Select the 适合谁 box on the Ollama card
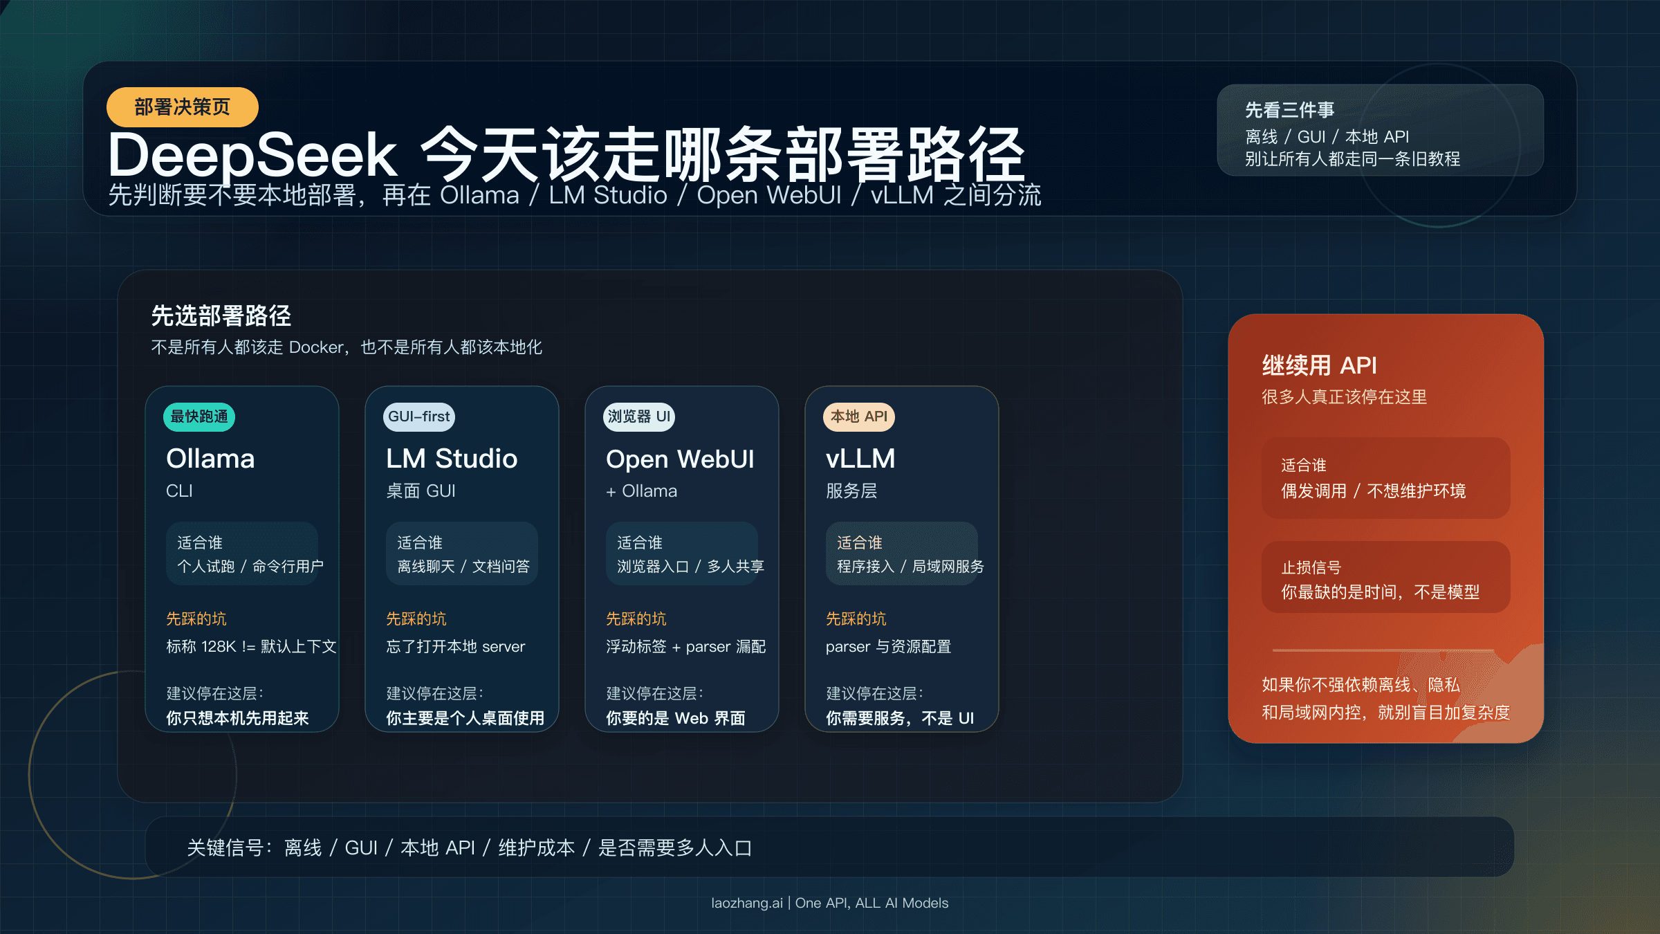 tap(242, 553)
